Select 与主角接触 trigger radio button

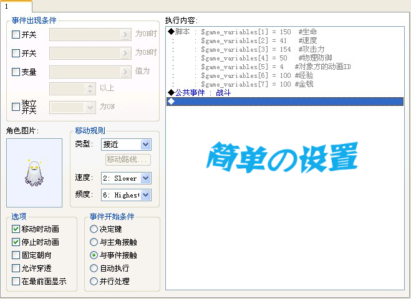click(94, 242)
